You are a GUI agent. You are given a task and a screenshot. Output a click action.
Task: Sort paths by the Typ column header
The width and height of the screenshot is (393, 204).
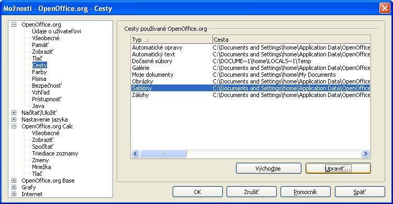172,40
